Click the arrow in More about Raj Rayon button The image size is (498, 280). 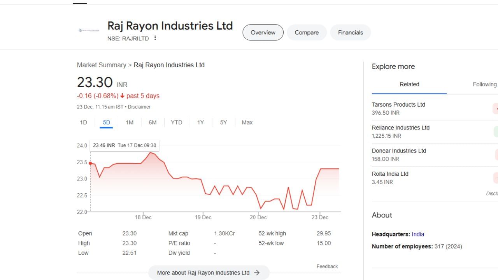tap(257, 273)
